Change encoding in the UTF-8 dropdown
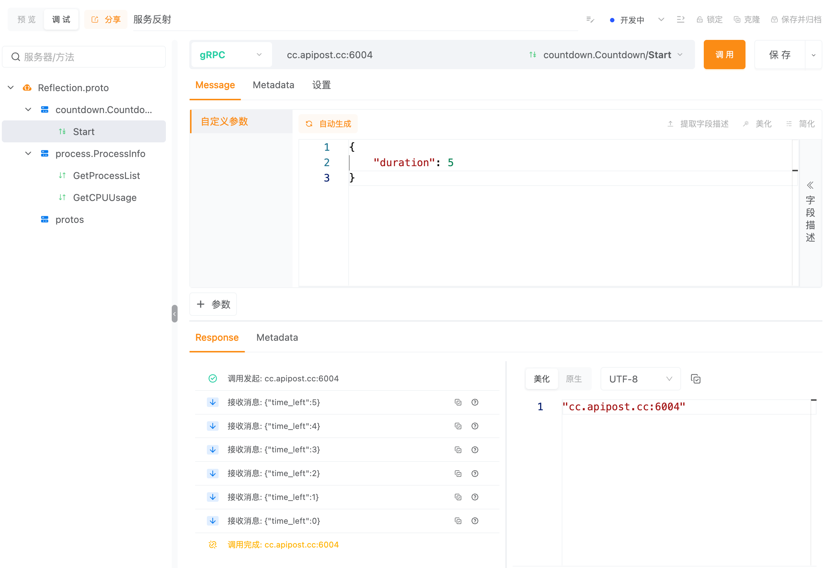The height and width of the screenshot is (568, 829). 640,379
